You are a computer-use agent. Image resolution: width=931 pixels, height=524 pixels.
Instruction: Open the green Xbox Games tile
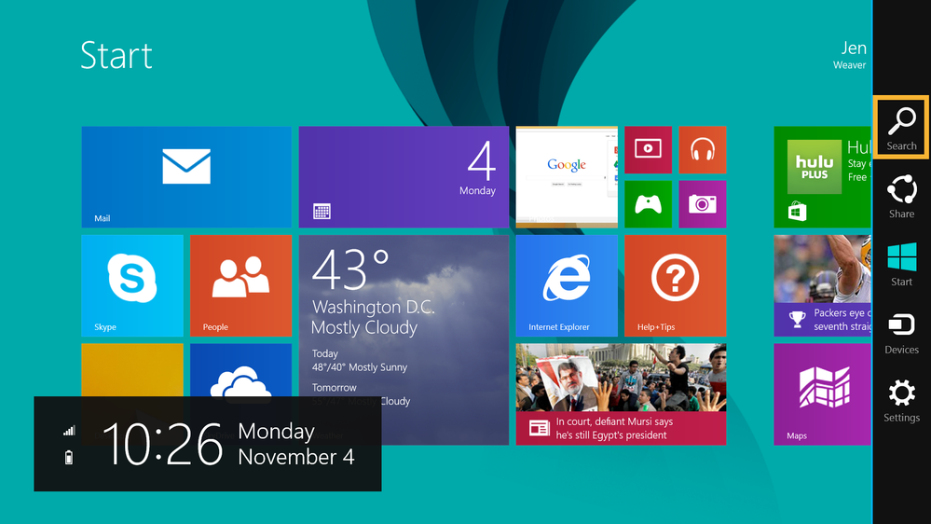pos(648,204)
